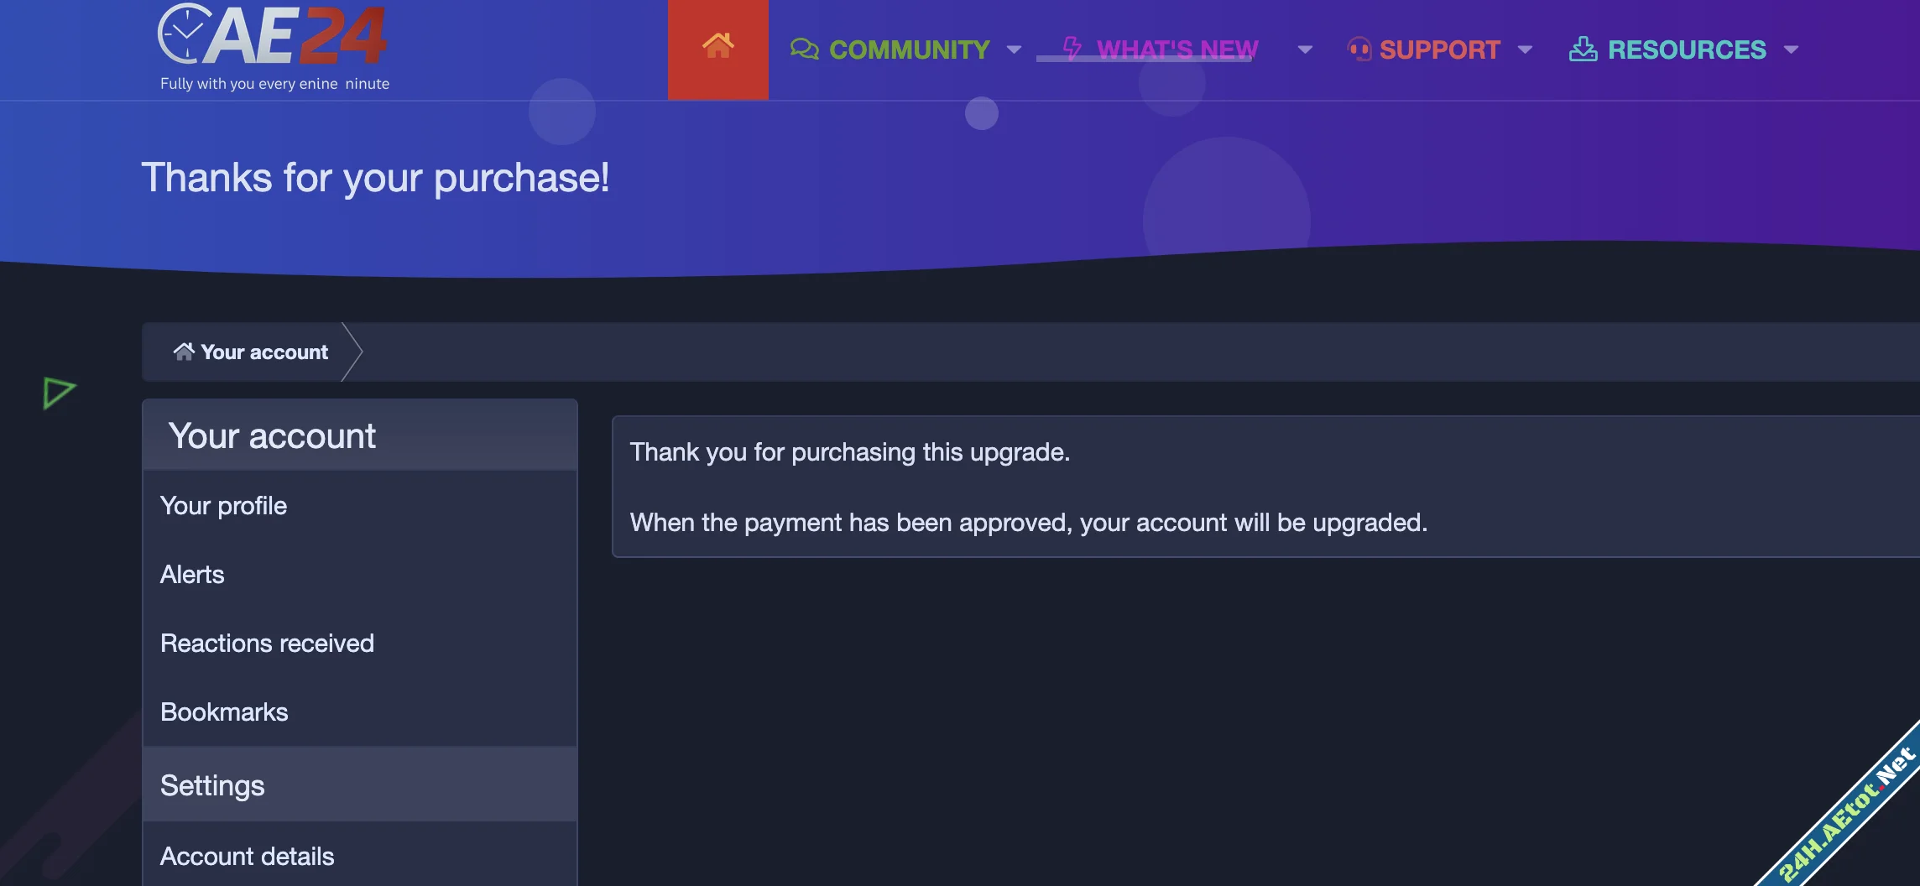The image size is (1920, 886).
Task: Click the Support headset icon
Action: [x=1359, y=50]
